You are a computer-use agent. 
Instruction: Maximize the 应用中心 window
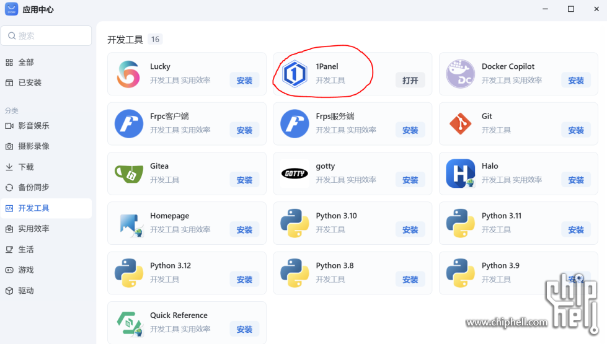pyautogui.click(x=570, y=9)
